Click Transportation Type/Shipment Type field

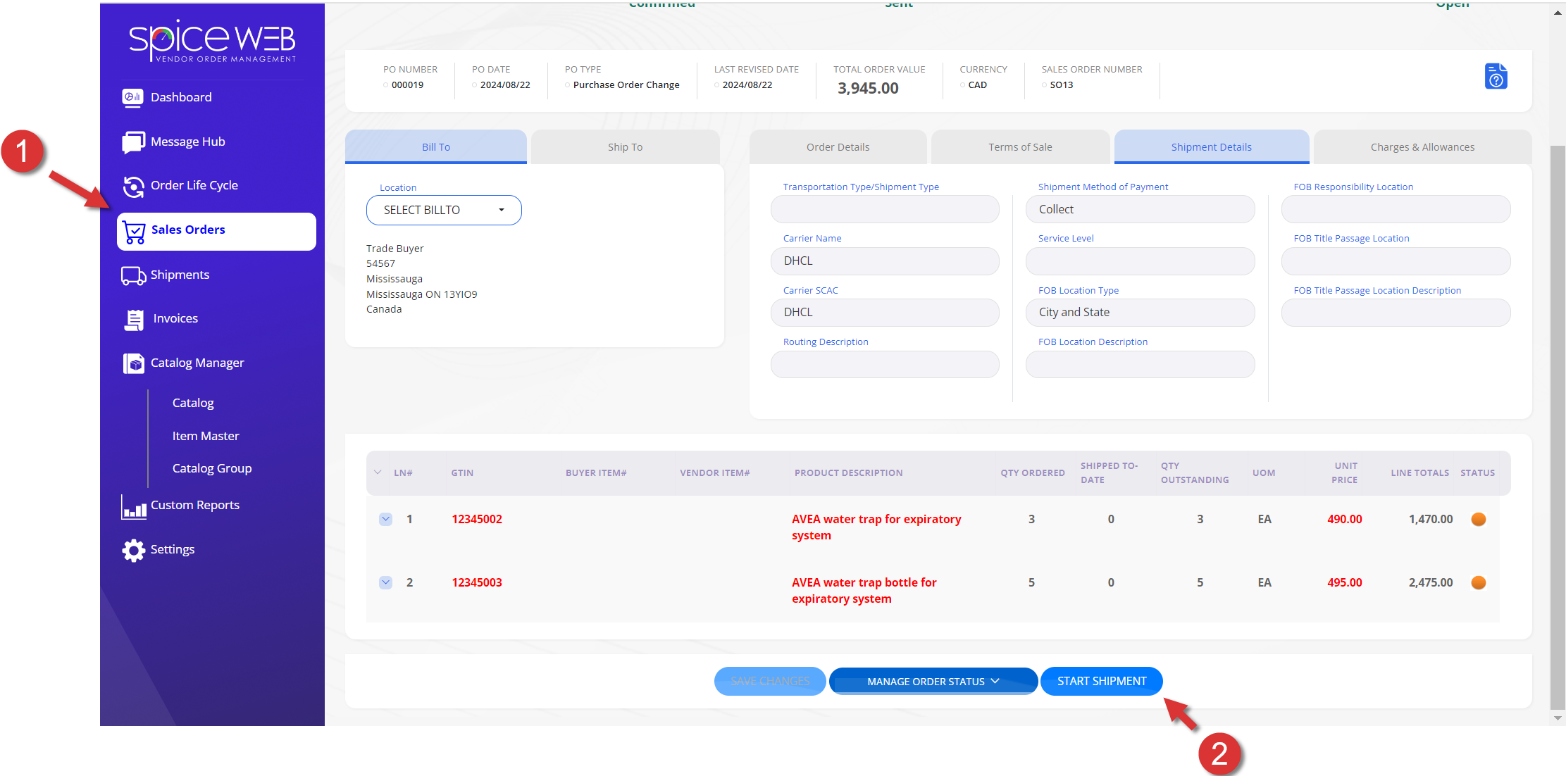(x=885, y=209)
